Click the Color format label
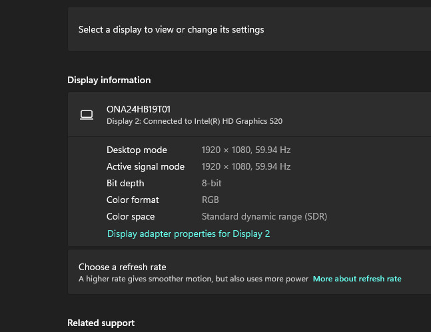 pos(133,200)
